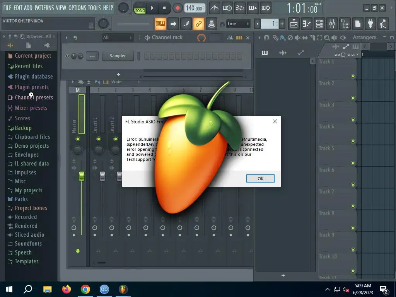Screen dimensions: 396x297
Task: Open the PATTERNS menu
Action: pos(44,8)
